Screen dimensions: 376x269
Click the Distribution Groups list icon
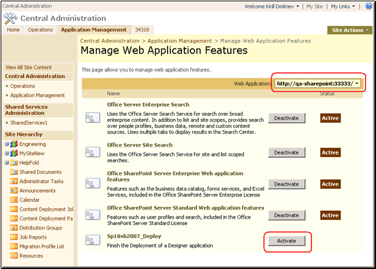tap(14, 228)
